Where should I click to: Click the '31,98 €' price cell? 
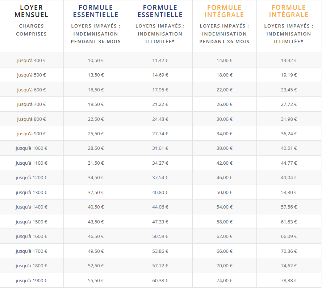[289, 119]
